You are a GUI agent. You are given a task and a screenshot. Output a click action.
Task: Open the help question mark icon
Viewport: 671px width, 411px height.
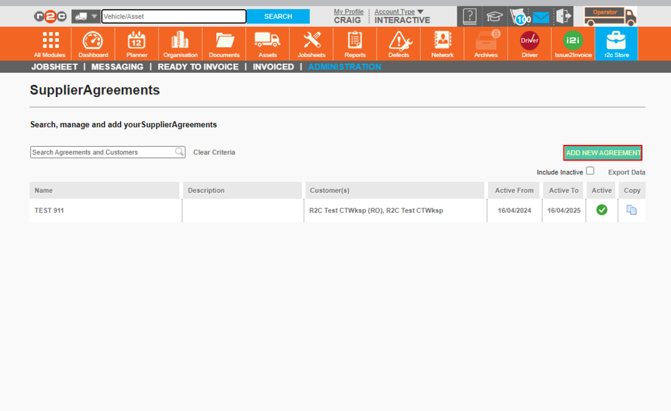coord(469,16)
